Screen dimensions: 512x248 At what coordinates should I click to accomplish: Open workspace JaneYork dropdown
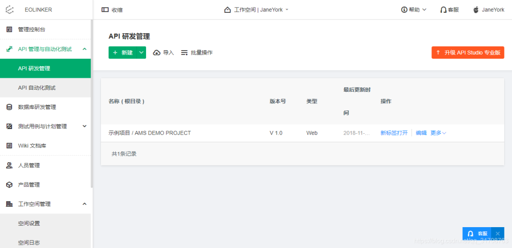click(256, 9)
